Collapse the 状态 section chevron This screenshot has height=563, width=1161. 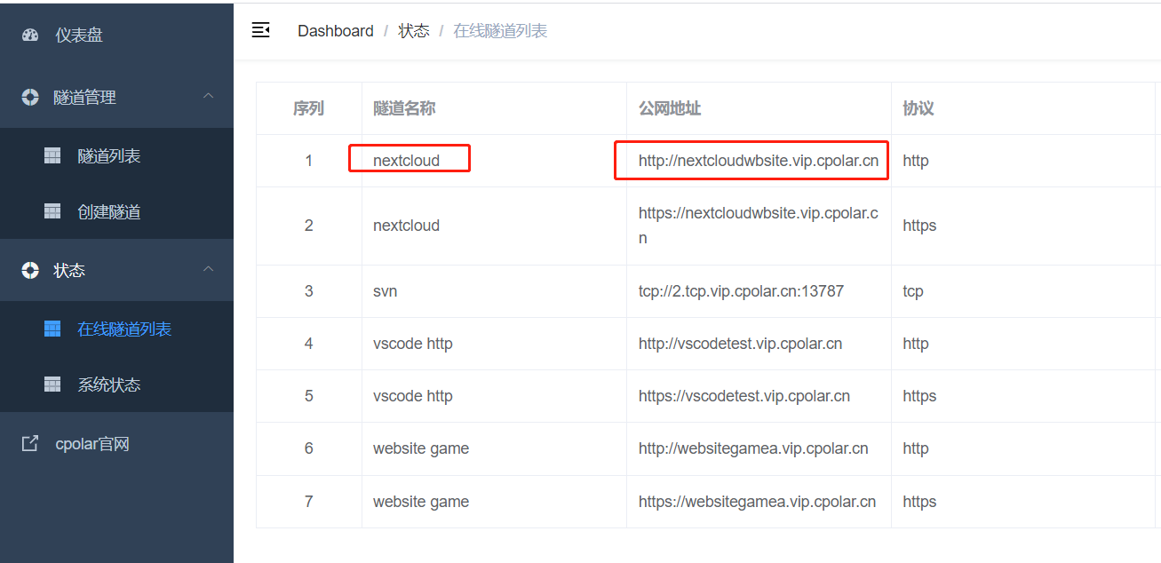[x=208, y=269]
